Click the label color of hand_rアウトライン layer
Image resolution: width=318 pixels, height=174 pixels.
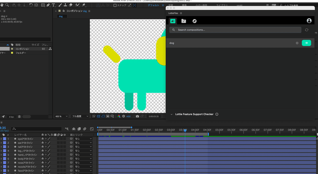(4, 155)
